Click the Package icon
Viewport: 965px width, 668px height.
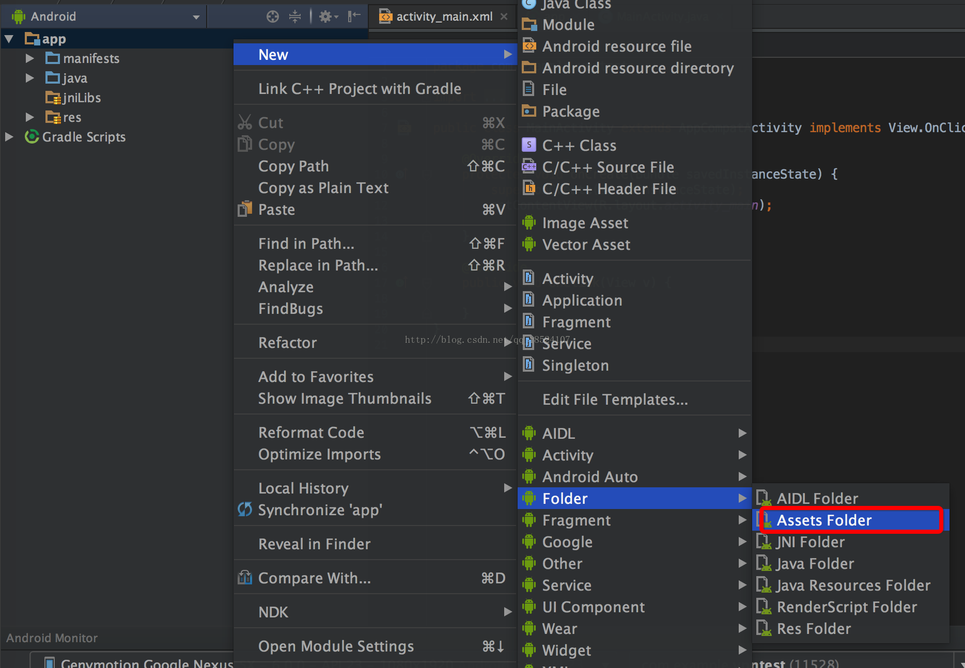[529, 111]
